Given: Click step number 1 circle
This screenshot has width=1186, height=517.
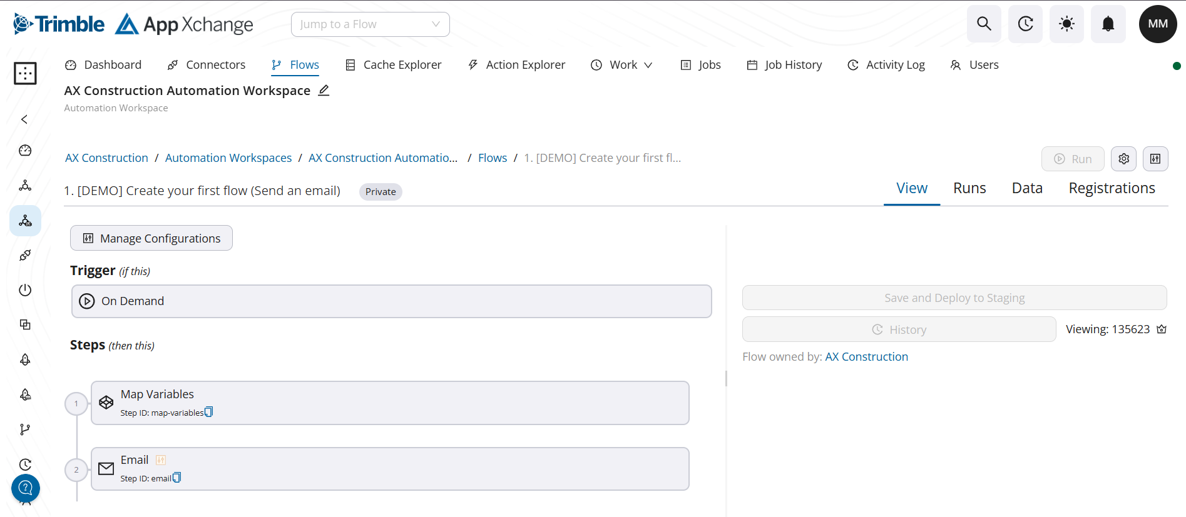Looking at the screenshot, I should (76, 404).
